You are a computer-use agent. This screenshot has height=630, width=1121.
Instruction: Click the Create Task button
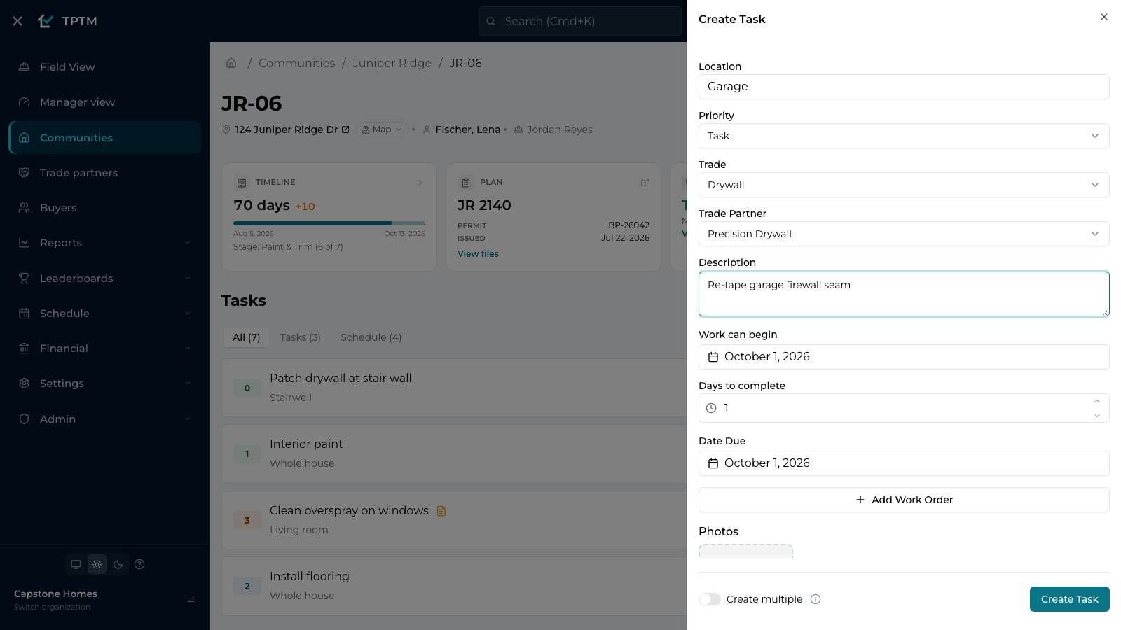coord(1070,599)
